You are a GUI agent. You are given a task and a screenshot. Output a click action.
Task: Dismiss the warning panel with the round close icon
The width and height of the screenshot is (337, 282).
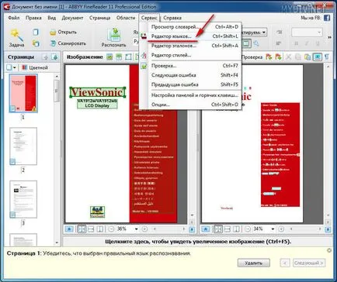tap(329, 250)
